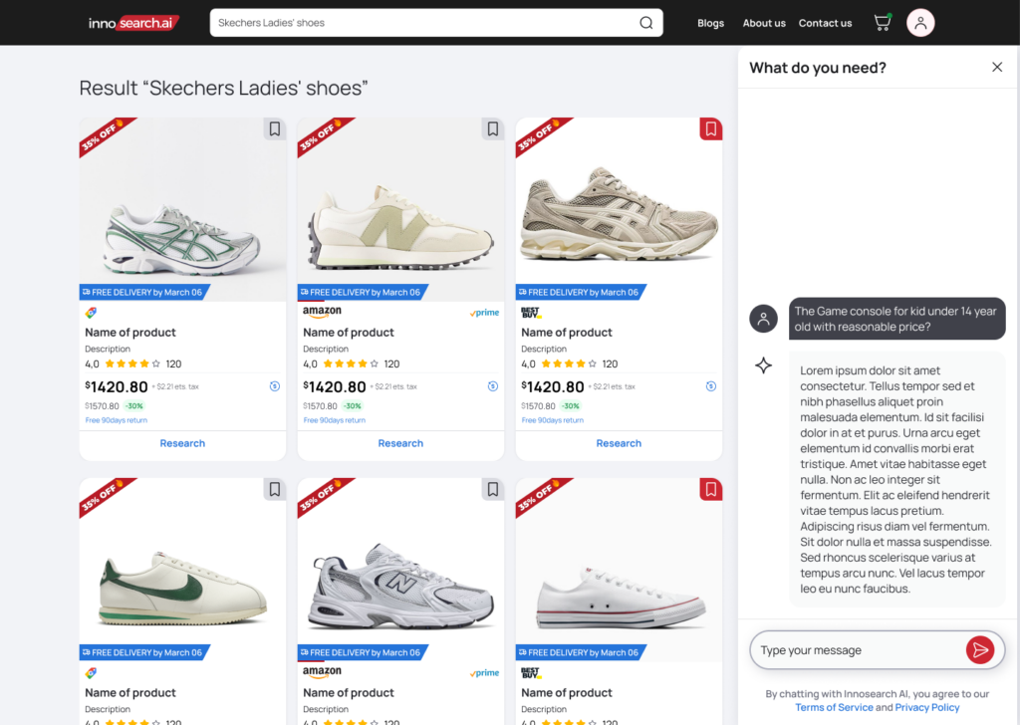Toggle bookmark on green Nike Cortez card
This screenshot has height=725, width=1020.
point(275,489)
